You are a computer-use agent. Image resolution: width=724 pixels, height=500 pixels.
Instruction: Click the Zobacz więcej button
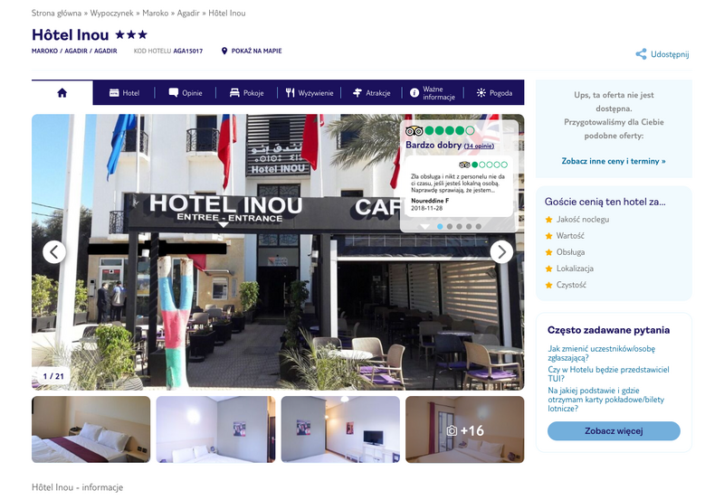[614, 430]
